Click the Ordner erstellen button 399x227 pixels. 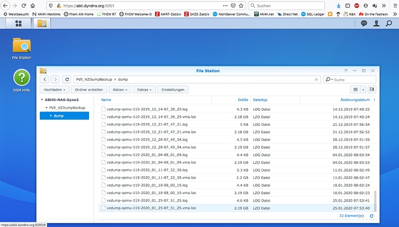pyautogui.click(x=89, y=90)
